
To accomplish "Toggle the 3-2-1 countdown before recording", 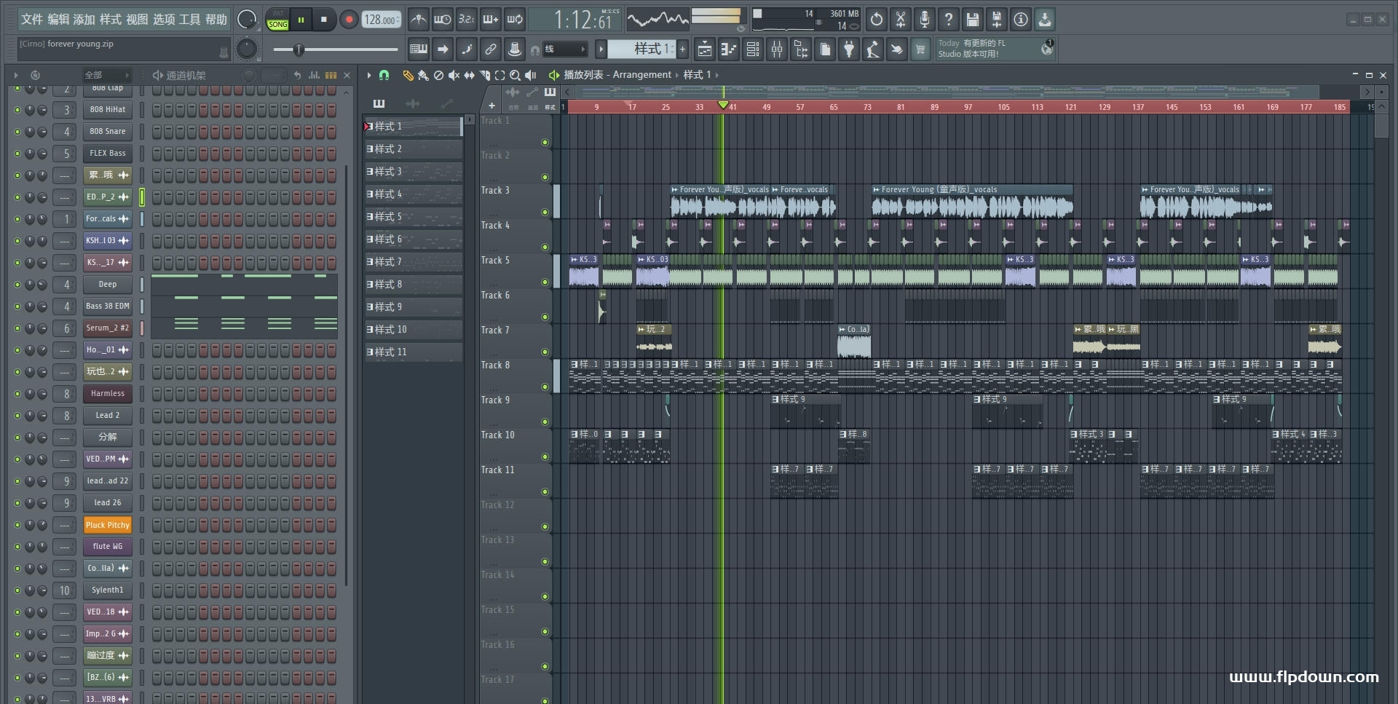I will coord(466,20).
